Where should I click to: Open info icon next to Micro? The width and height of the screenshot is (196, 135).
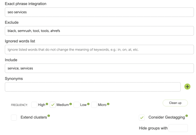(x=108, y=104)
